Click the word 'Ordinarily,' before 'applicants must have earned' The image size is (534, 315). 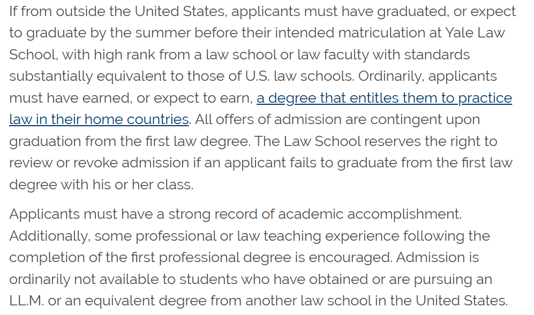tap(391, 76)
